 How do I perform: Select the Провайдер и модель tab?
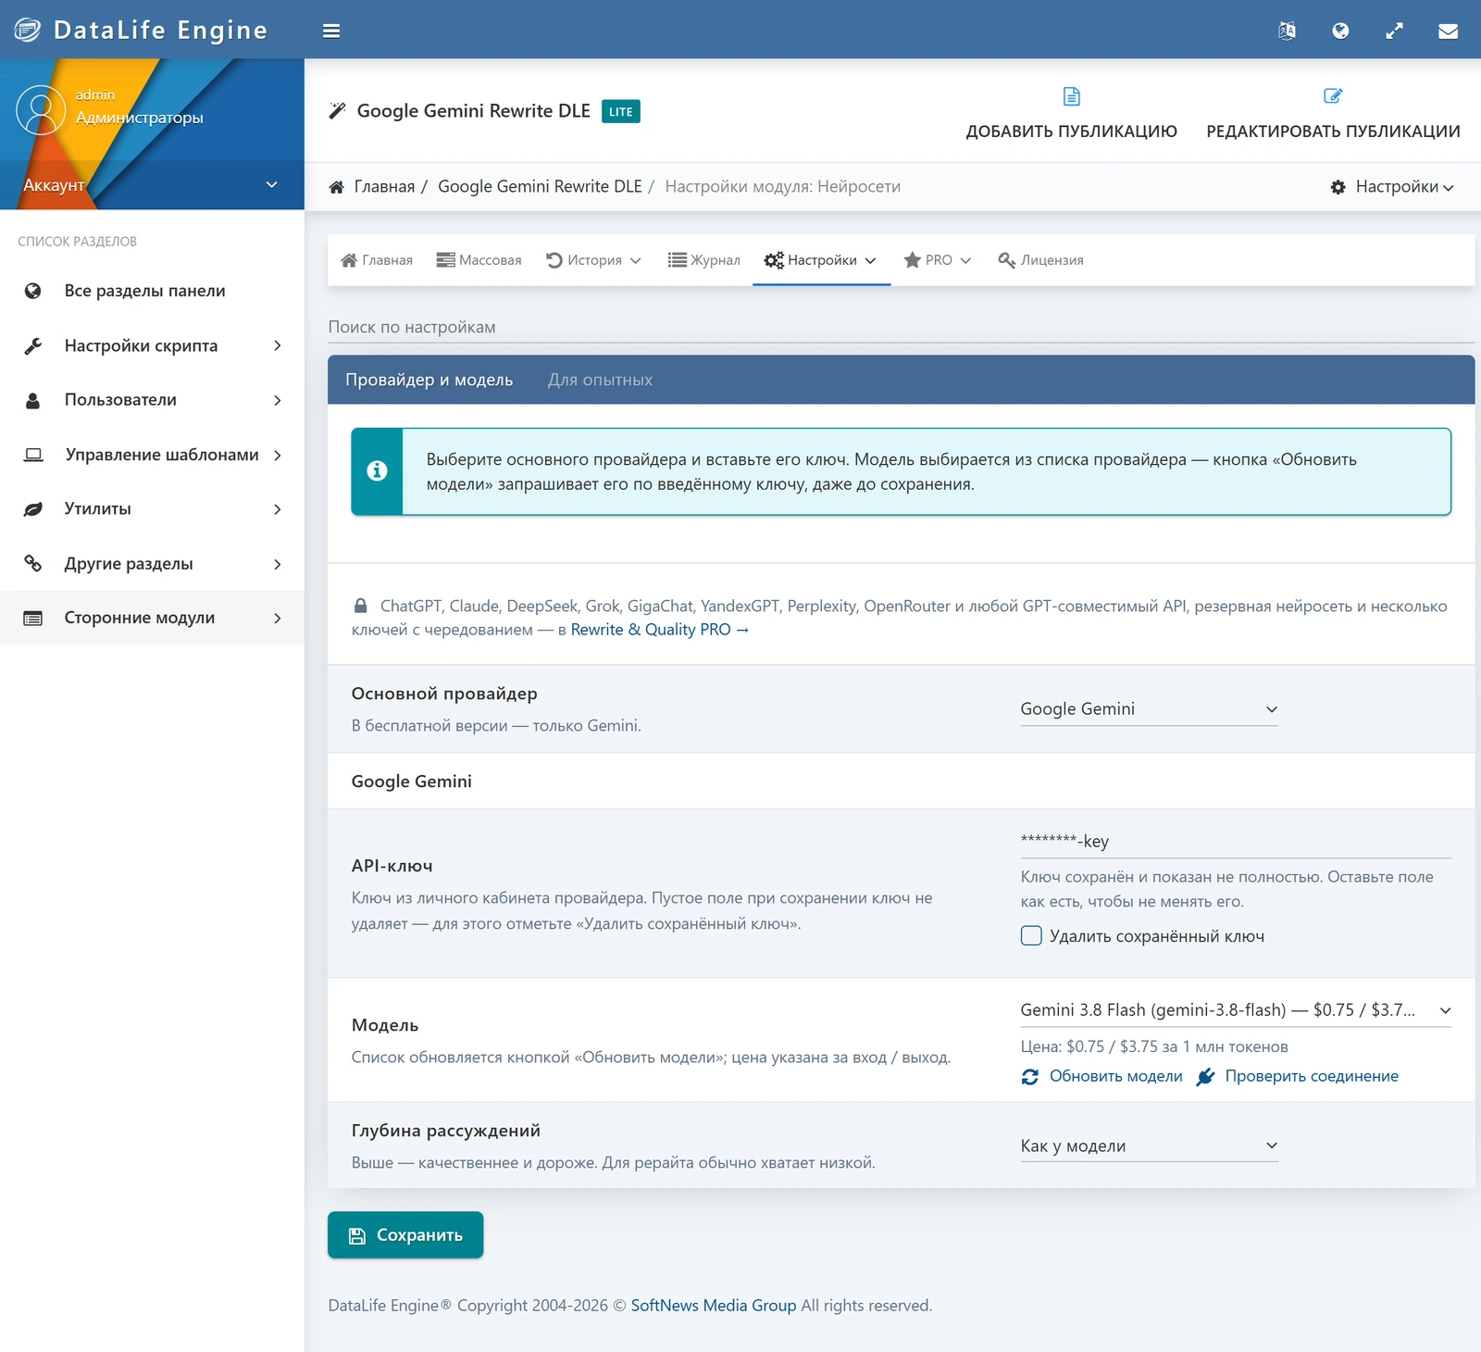[x=429, y=380]
